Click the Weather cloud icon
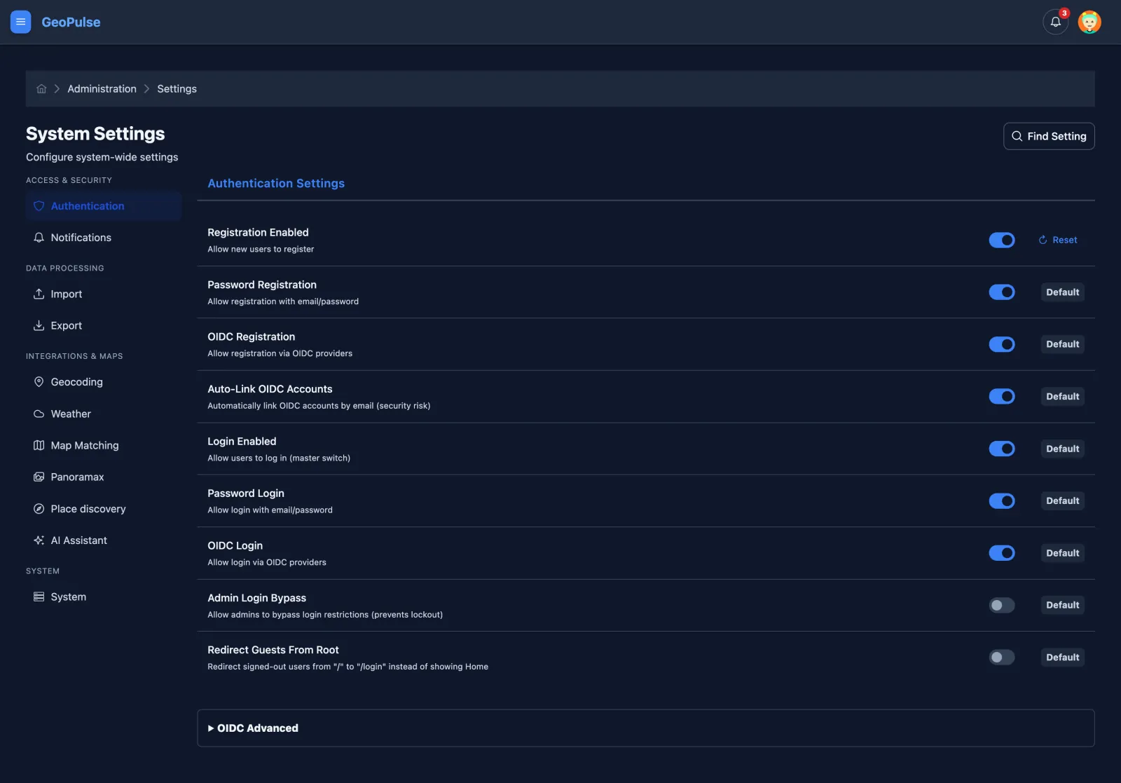Screen dimensions: 1121x783 pyautogui.click(x=39, y=414)
